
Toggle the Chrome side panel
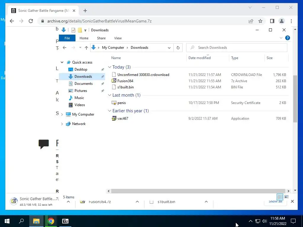pos(272,21)
